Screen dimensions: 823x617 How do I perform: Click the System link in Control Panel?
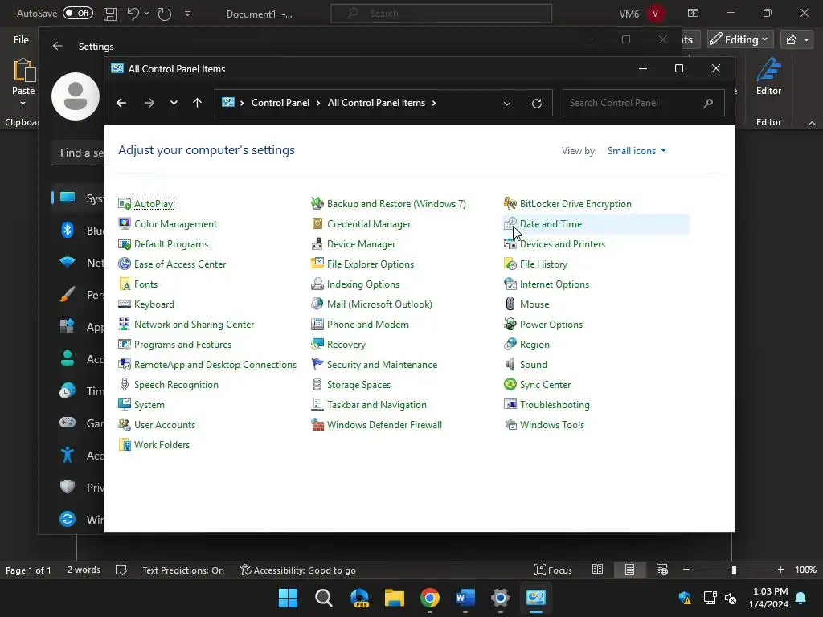149,405
